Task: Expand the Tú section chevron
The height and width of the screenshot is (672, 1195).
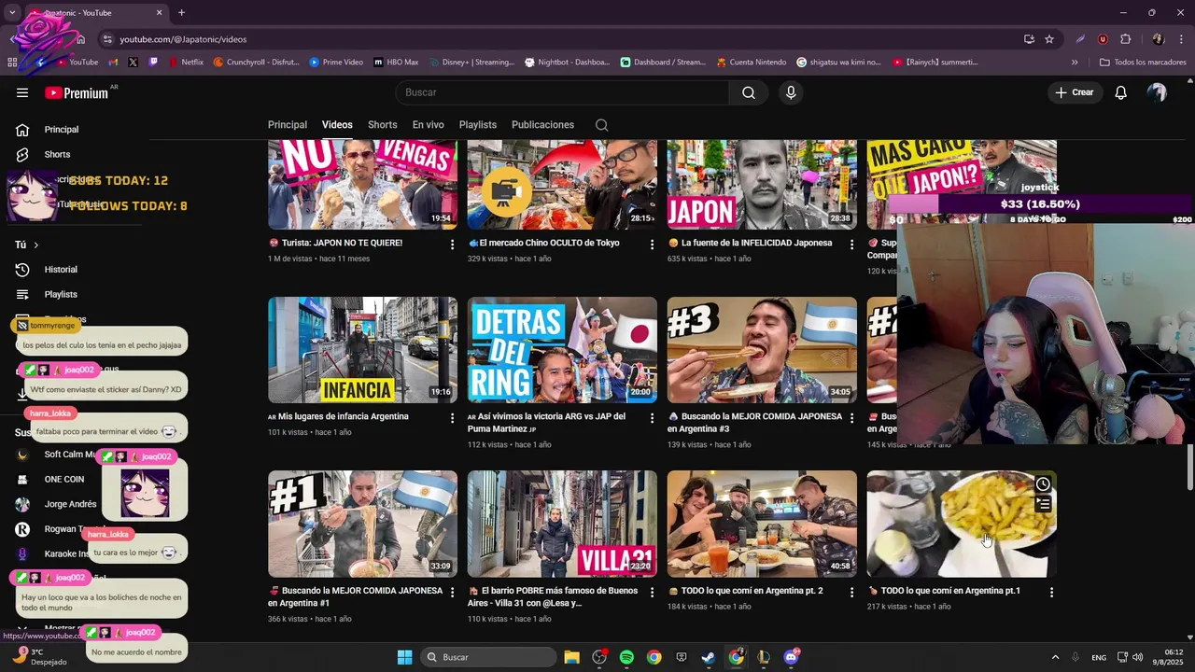Action: coord(35,245)
